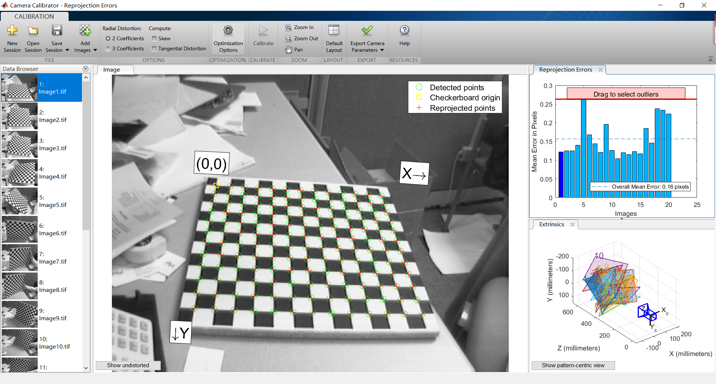The width and height of the screenshot is (716, 384).
Task: Click the New Session icon
Action: coord(12,30)
